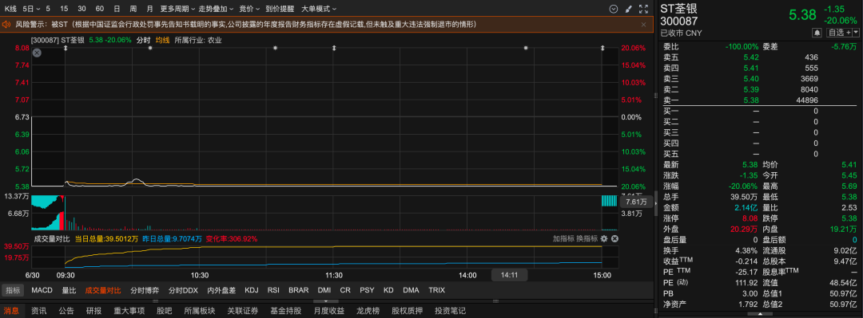Select BRAR indicator
863x318 pixels.
[x=299, y=290]
